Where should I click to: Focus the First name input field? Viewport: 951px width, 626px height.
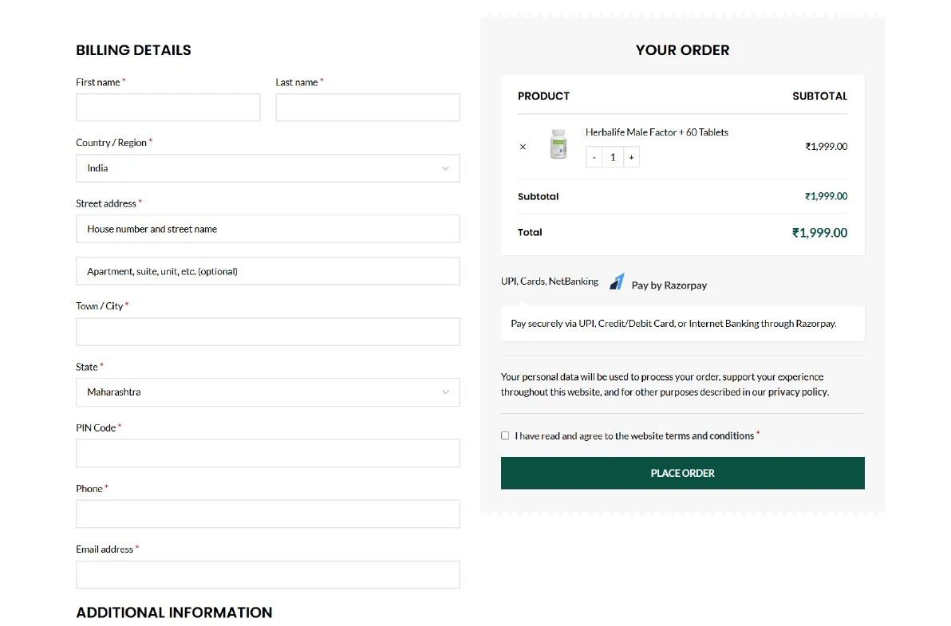pyautogui.click(x=168, y=108)
